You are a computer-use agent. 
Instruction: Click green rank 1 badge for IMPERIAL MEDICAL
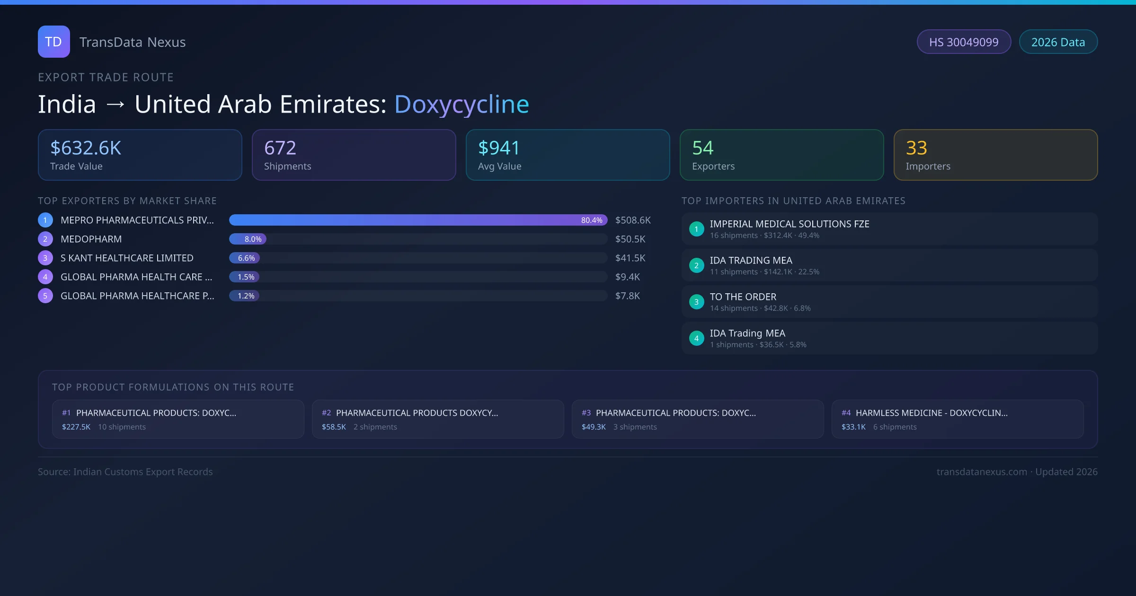(x=696, y=229)
